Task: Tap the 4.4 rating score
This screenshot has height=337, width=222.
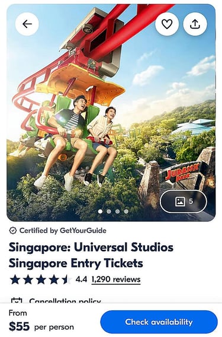Action: (81, 279)
